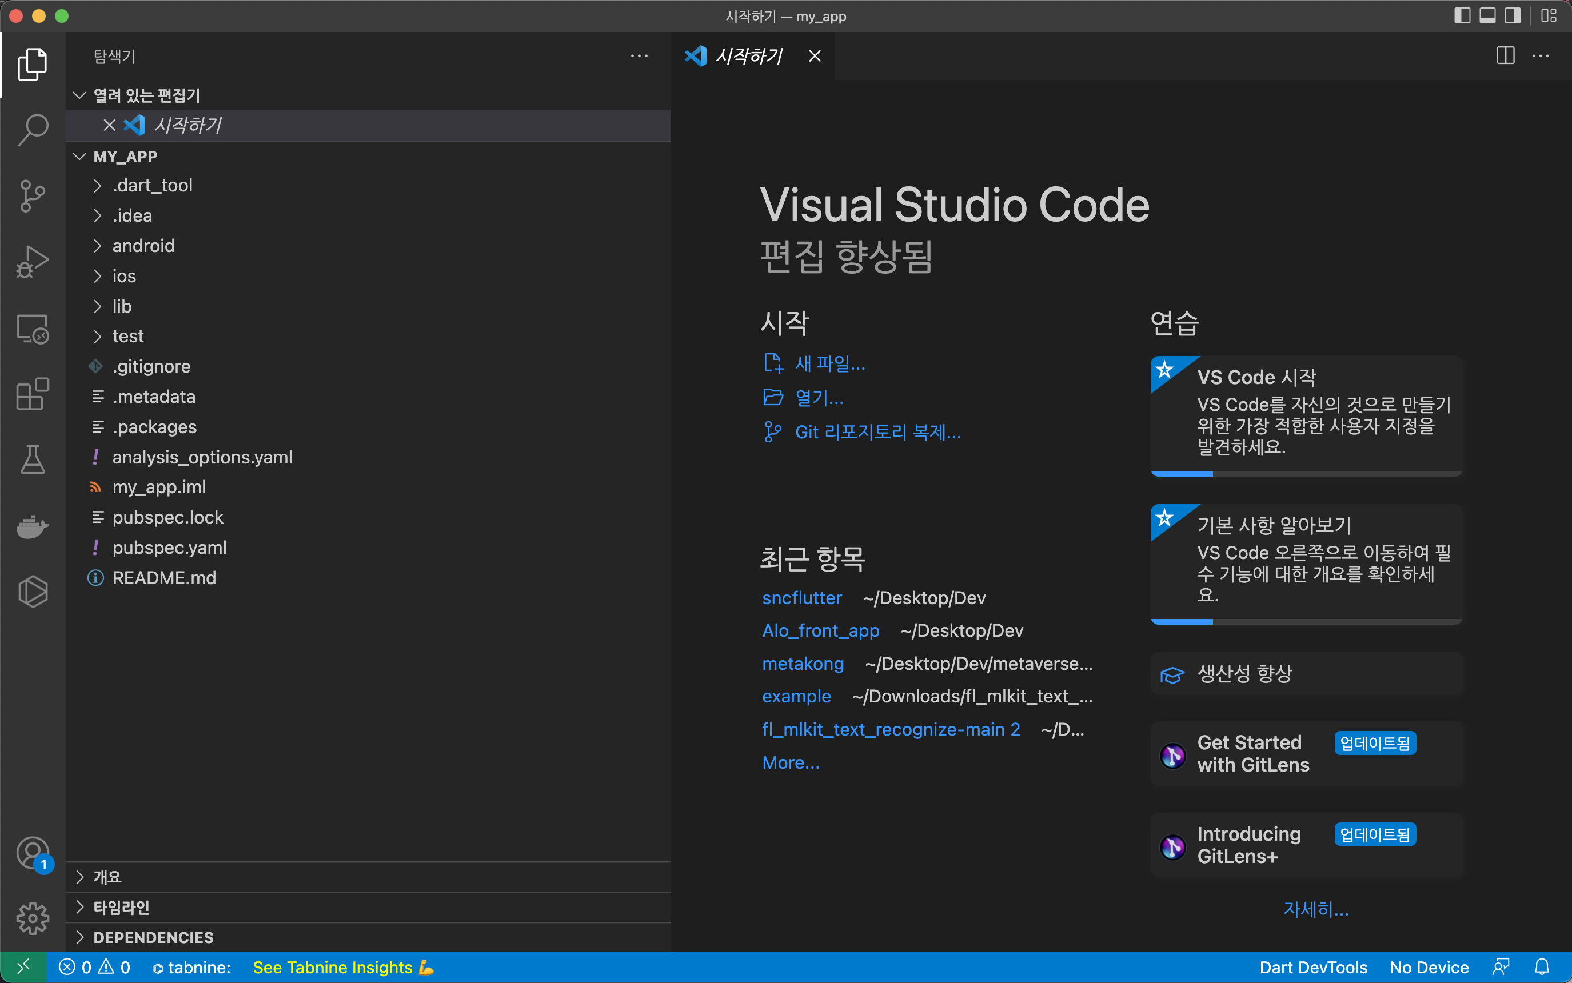Image resolution: width=1572 pixels, height=983 pixels.
Task: Open the Tabnine hexagon icon in activity bar
Action: point(32,592)
